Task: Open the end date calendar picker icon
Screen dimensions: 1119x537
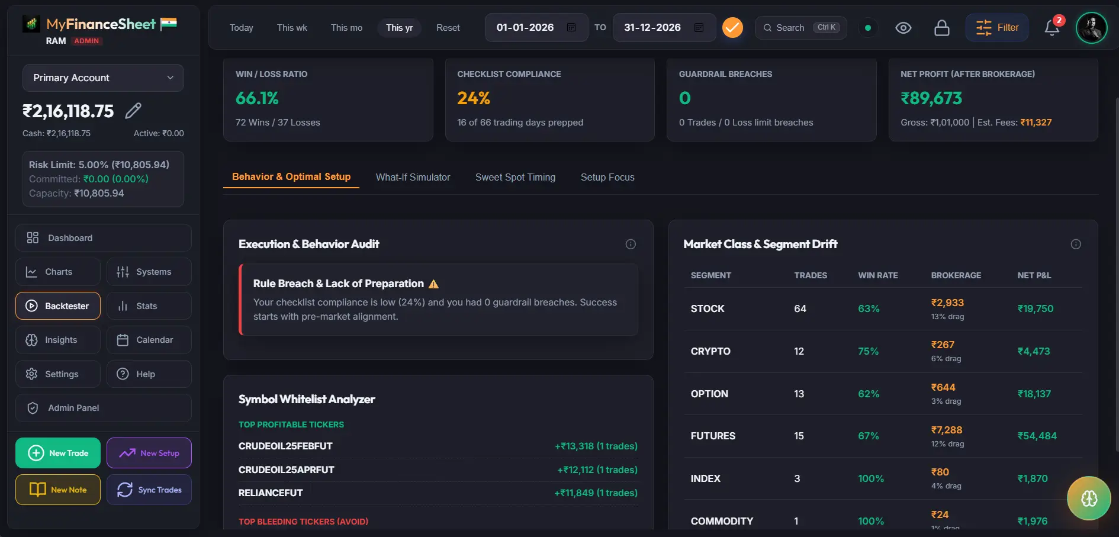Action: (699, 27)
